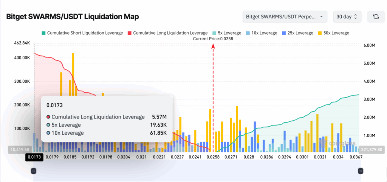The image size is (387, 182).
Task: Click the 3.00M right axis value
Action: click(370, 100)
